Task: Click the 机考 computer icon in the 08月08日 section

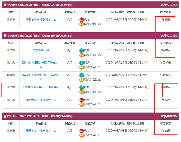Action: [x=81, y=100]
